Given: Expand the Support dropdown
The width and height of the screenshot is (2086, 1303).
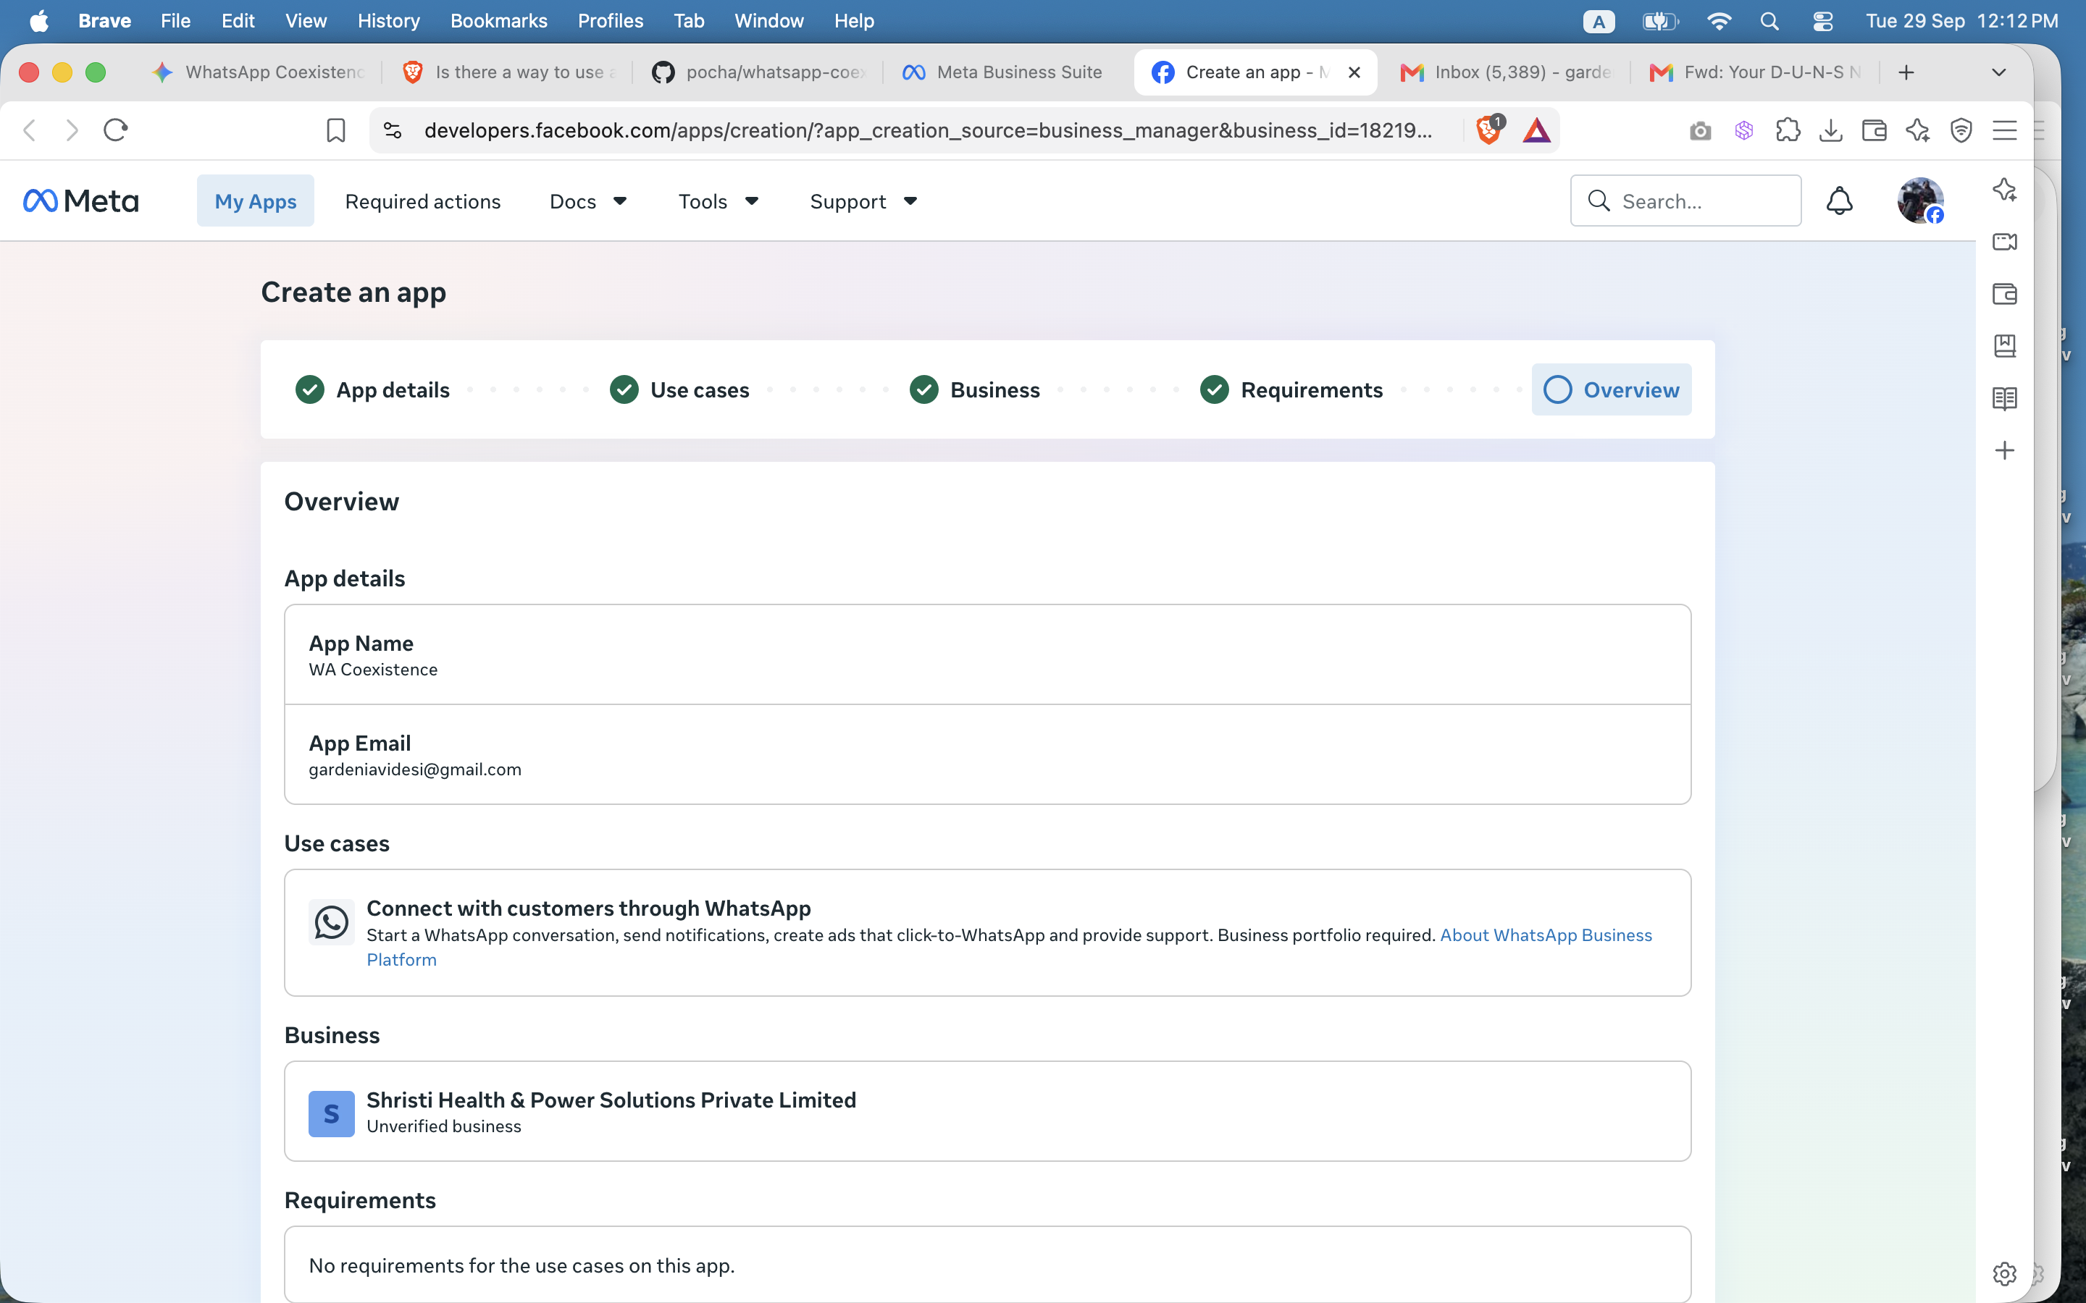Looking at the screenshot, I should pos(863,201).
